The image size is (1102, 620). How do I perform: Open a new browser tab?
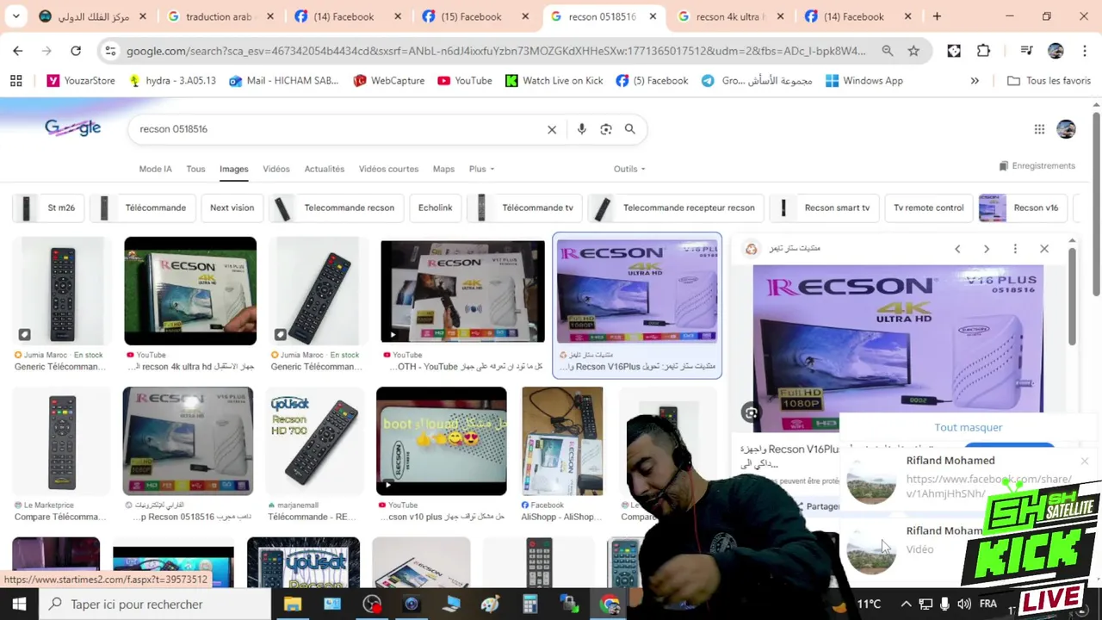point(937,16)
